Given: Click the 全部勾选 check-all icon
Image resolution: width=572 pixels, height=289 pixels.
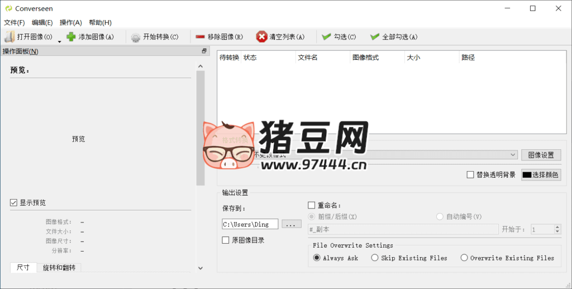Looking at the screenshot, I should click(x=375, y=37).
